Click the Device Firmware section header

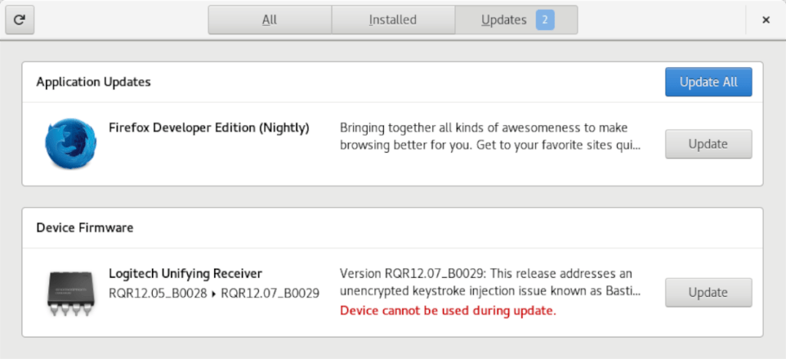(x=85, y=228)
